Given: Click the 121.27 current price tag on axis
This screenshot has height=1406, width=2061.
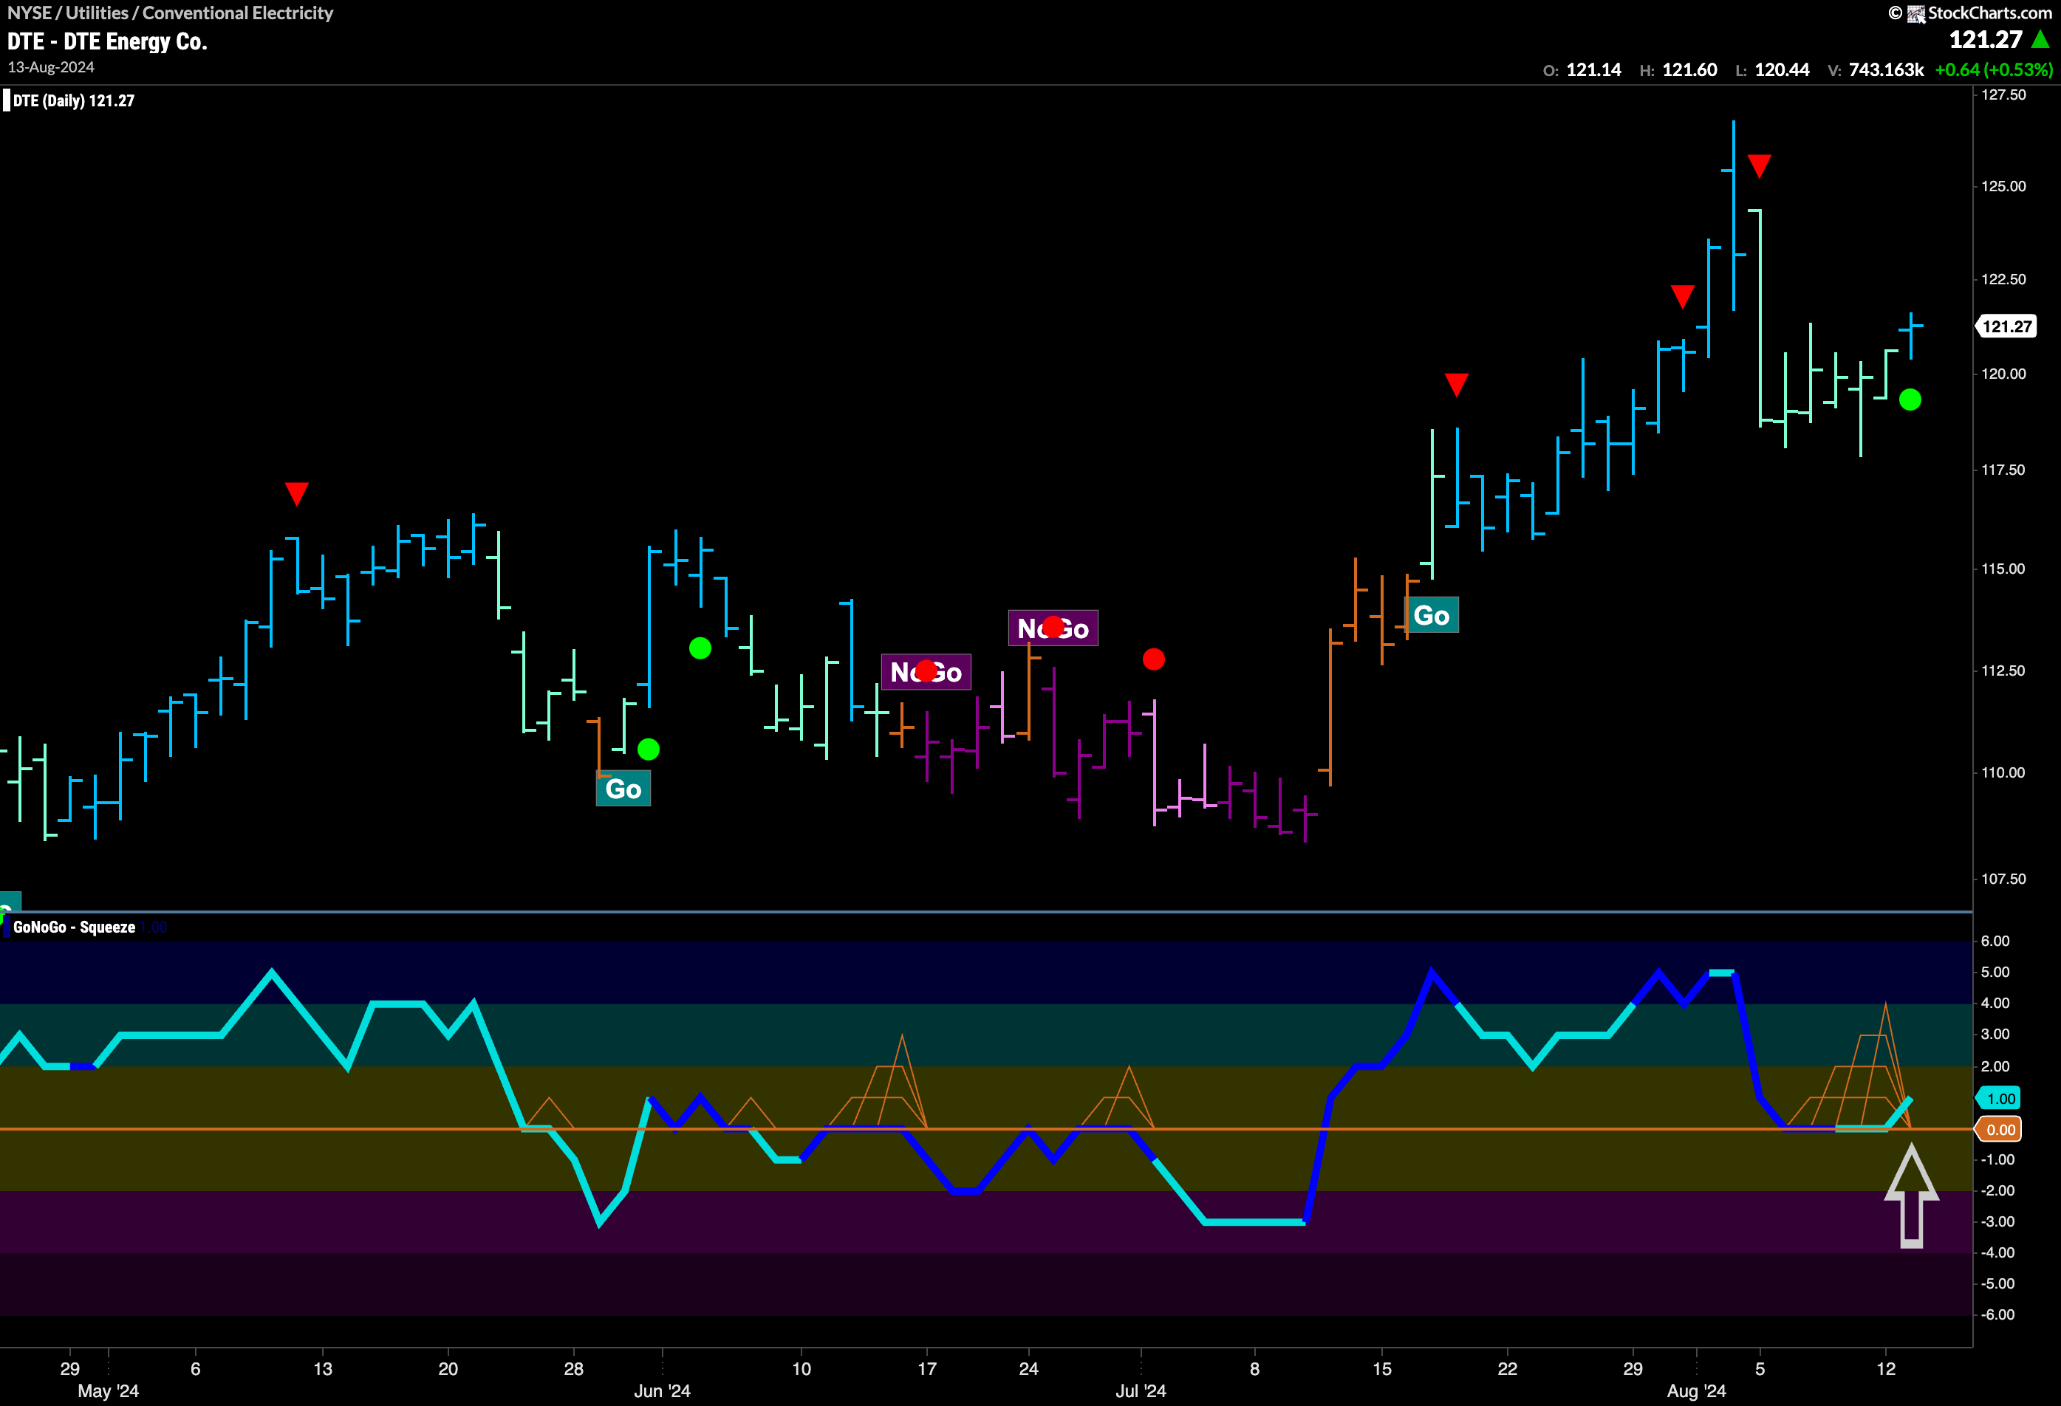Looking at the screenshot, I should click(x=2006, y=326).
